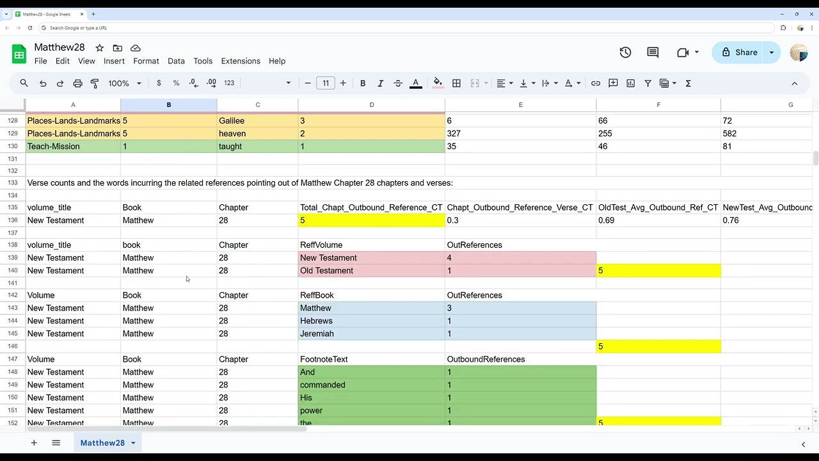Open the text color picker

(x=415, y=83)
